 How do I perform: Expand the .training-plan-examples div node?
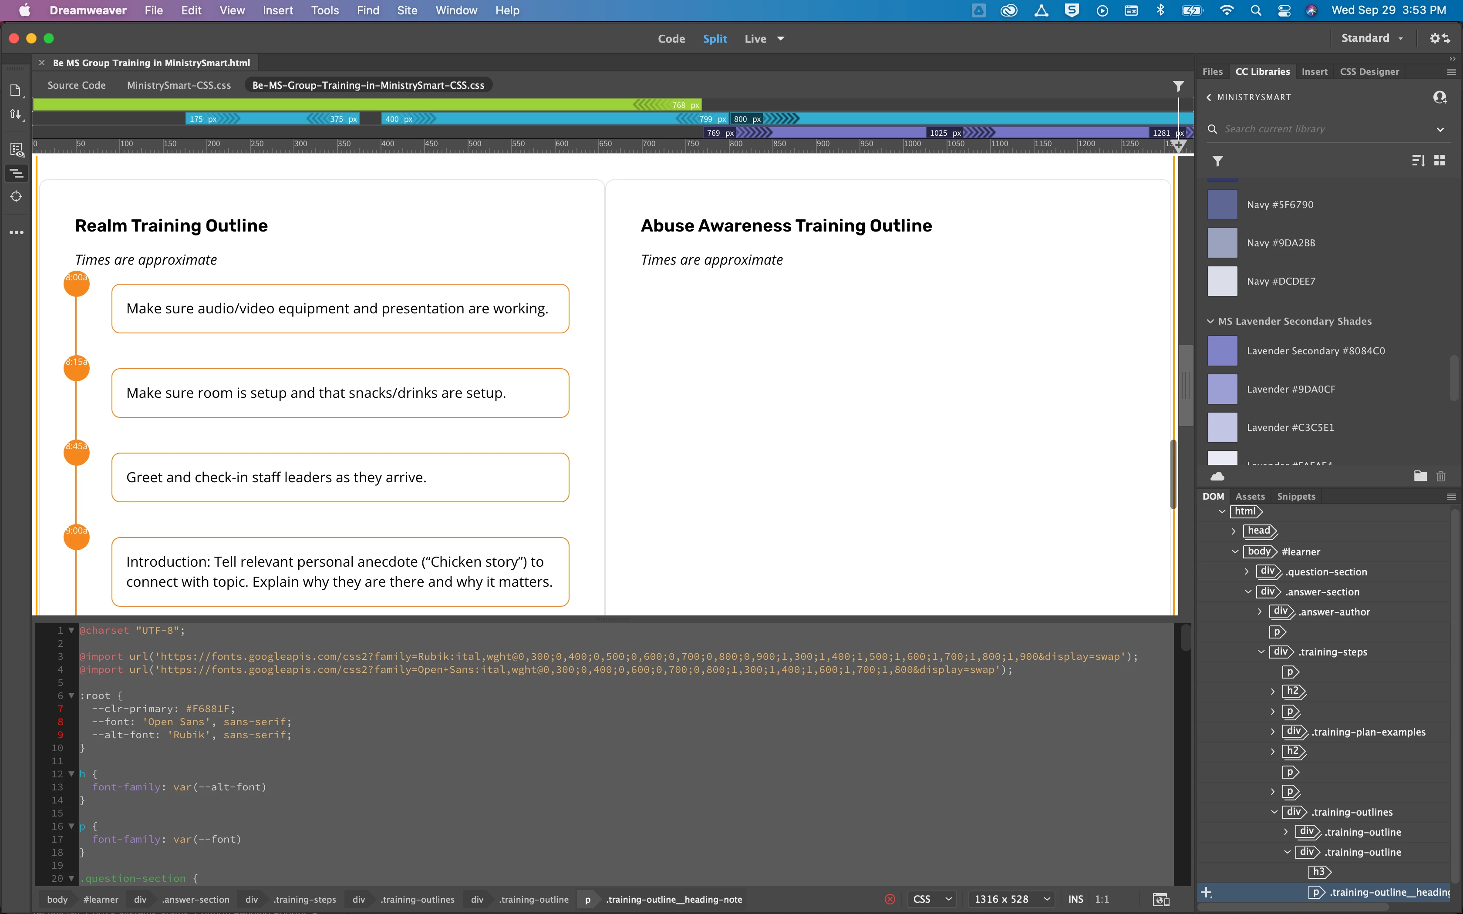[1273, 732]
